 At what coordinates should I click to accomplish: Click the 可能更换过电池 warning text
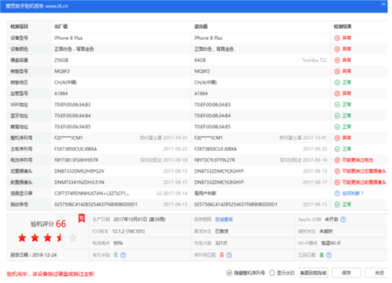click(358, 160)
